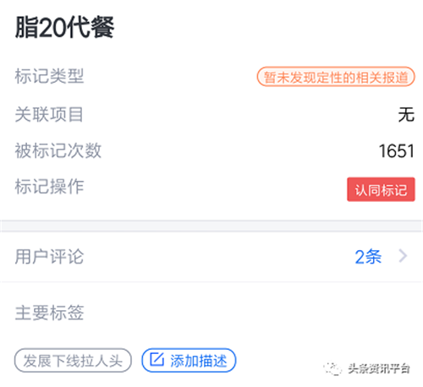Image resolution: width=423 pixels, height=387 pixels.
Task: Click the 用户评论 row label
Action: coord(49,257)
